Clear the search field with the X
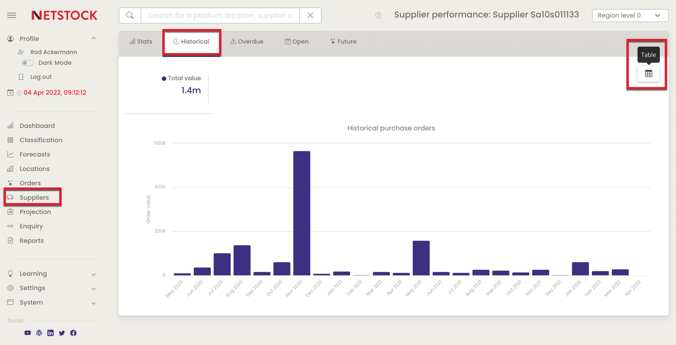 (310, 15)
